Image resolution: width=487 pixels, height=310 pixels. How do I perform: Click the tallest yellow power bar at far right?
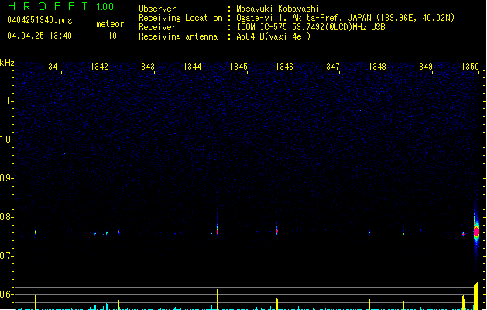click(x=476, y=296)
